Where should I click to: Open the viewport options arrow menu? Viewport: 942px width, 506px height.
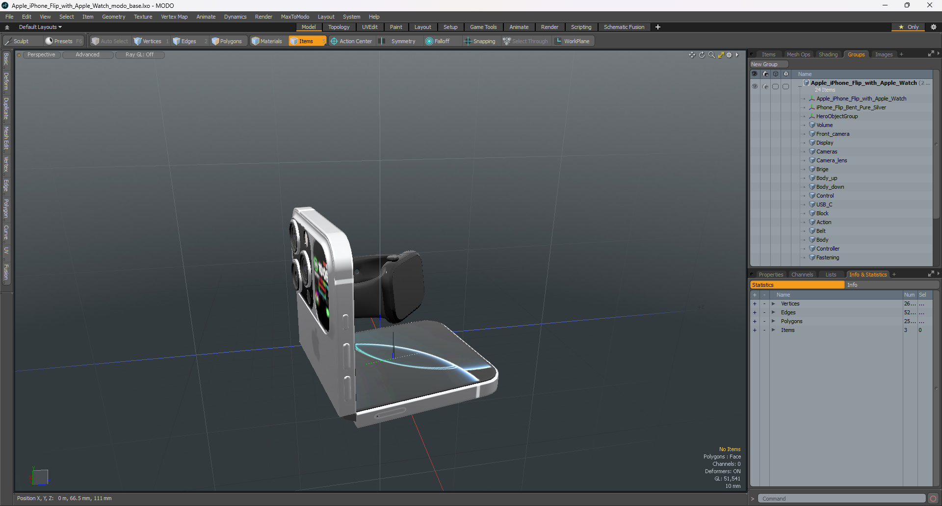(x=737, y=55)
